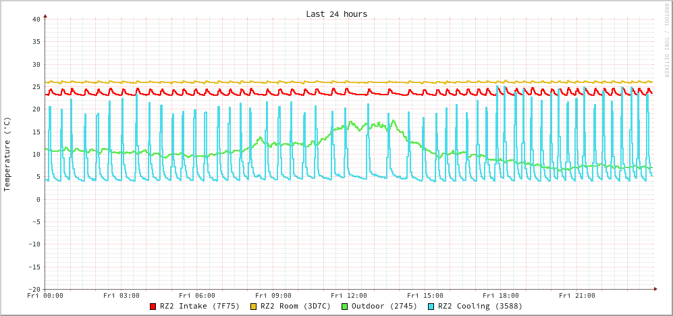The height and width of the screenshot is (316, 673).
Task: Click the −10 value on temperature axis
Action: click(x=34, y=244)
